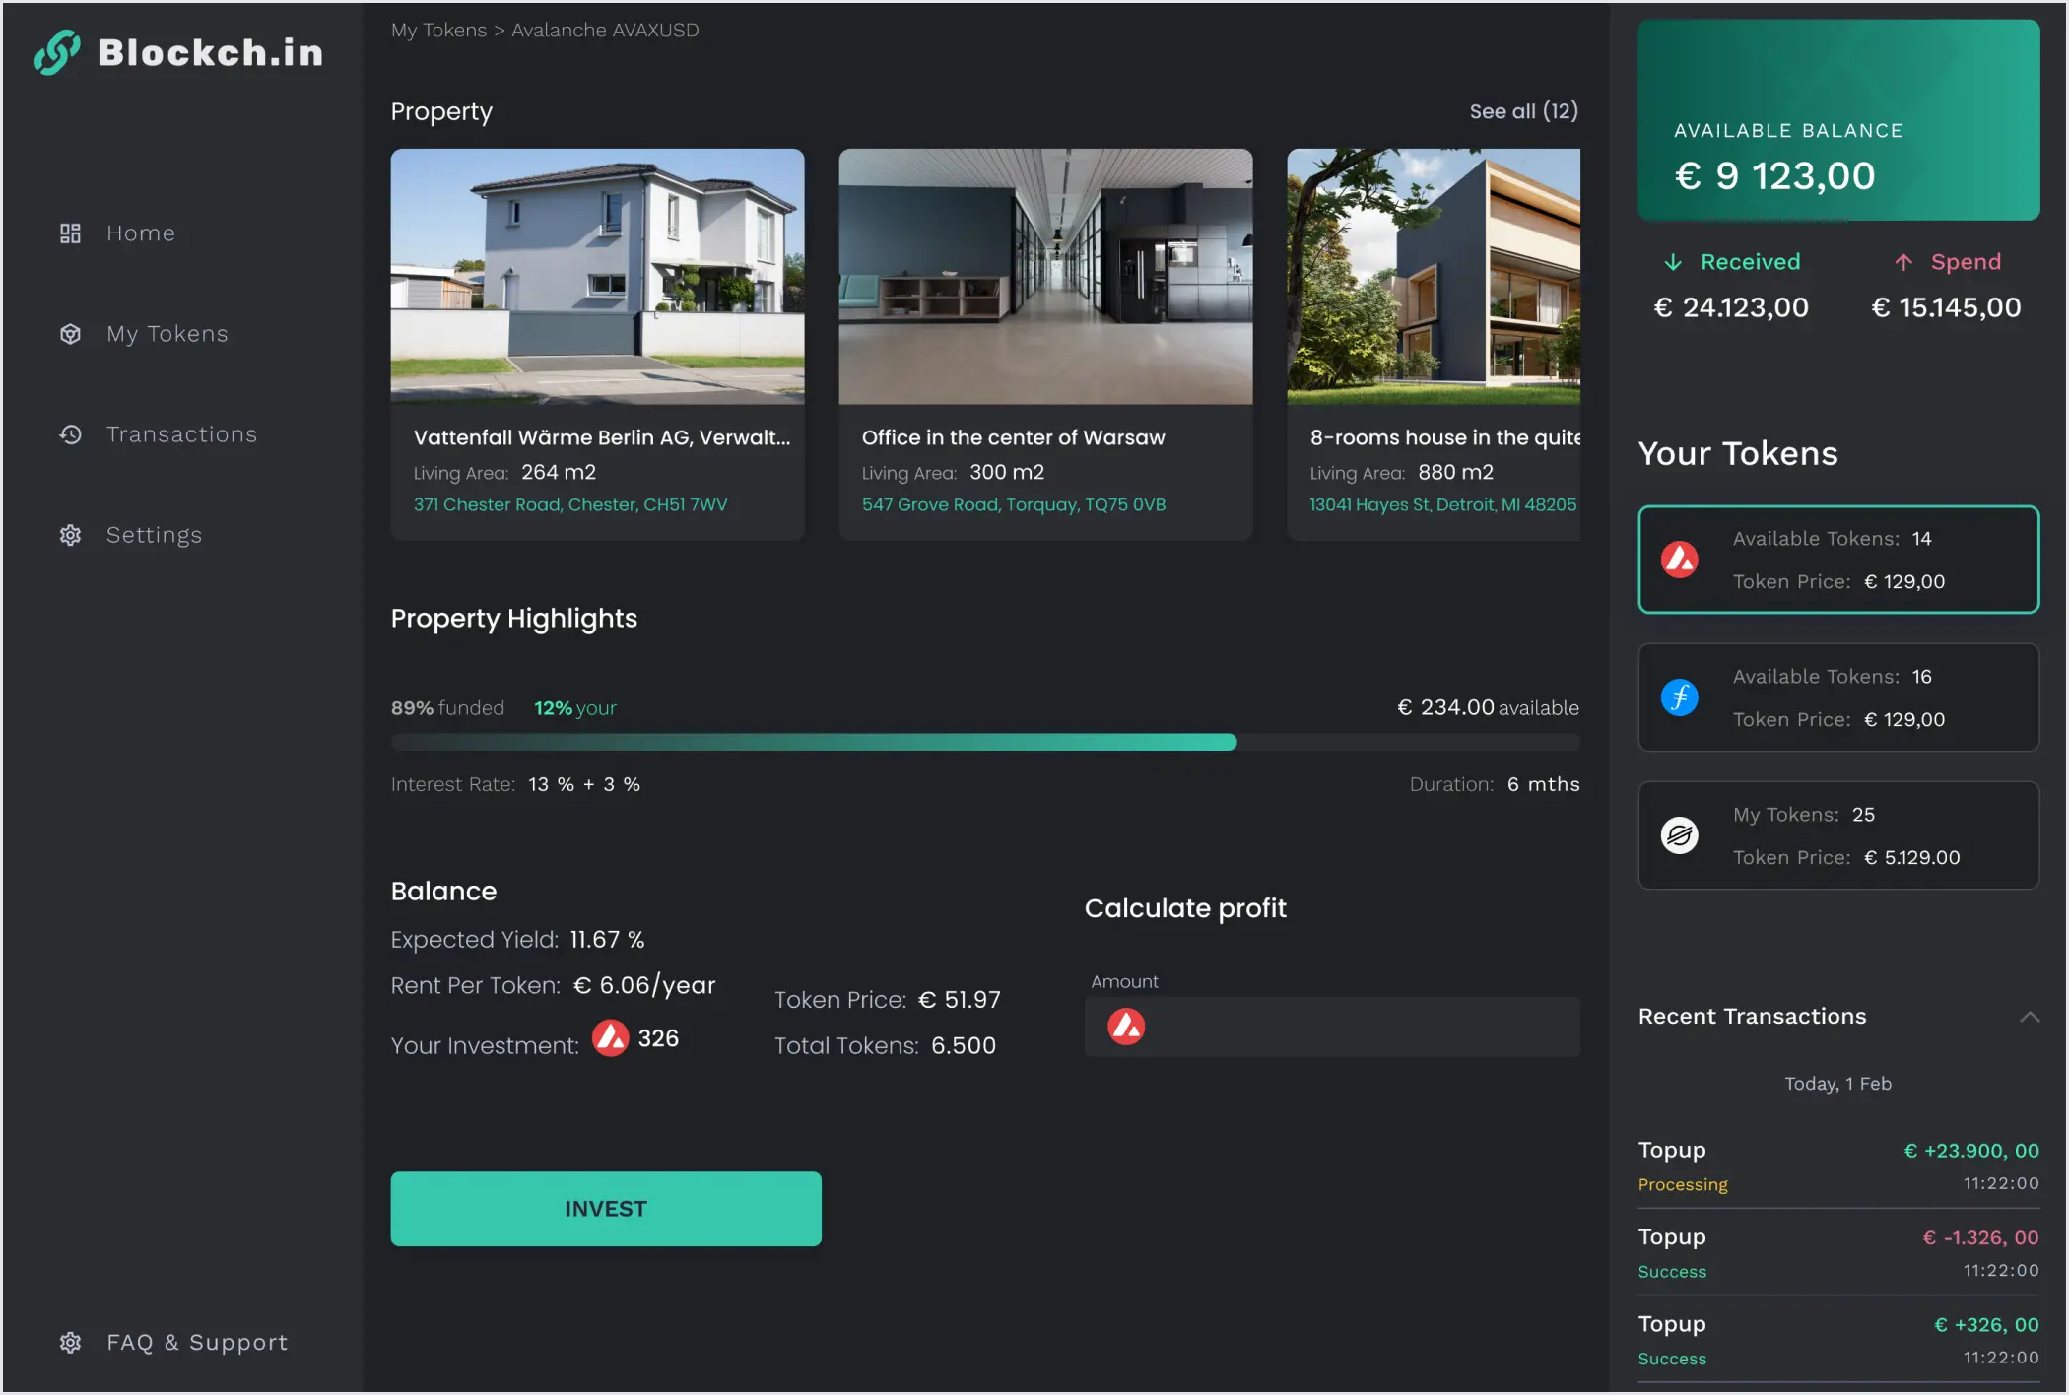
Task: Collapse the Recent Transactions section
Action: (2030, 1016)
